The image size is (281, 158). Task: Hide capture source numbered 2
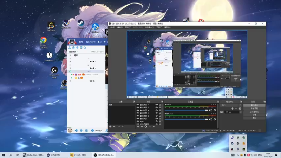click(156, 116)
